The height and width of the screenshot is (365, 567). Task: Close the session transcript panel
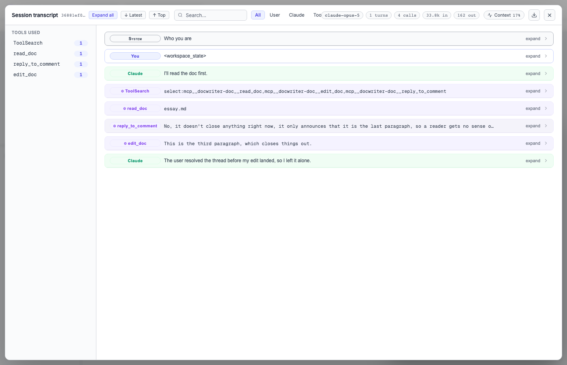click(550, 15)
